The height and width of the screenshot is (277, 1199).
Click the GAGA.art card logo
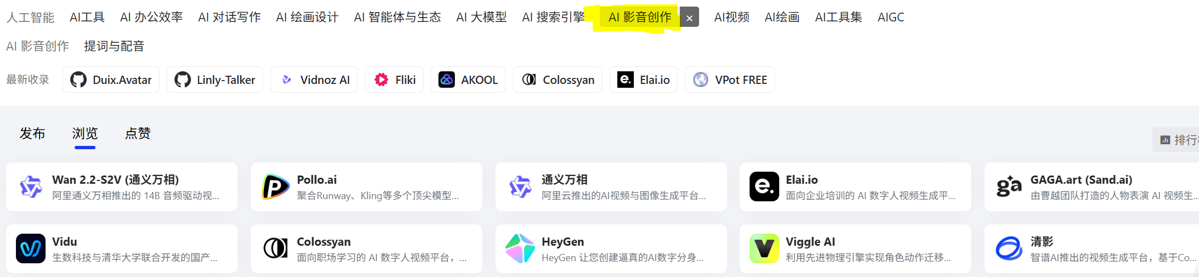coord(1009,186)
